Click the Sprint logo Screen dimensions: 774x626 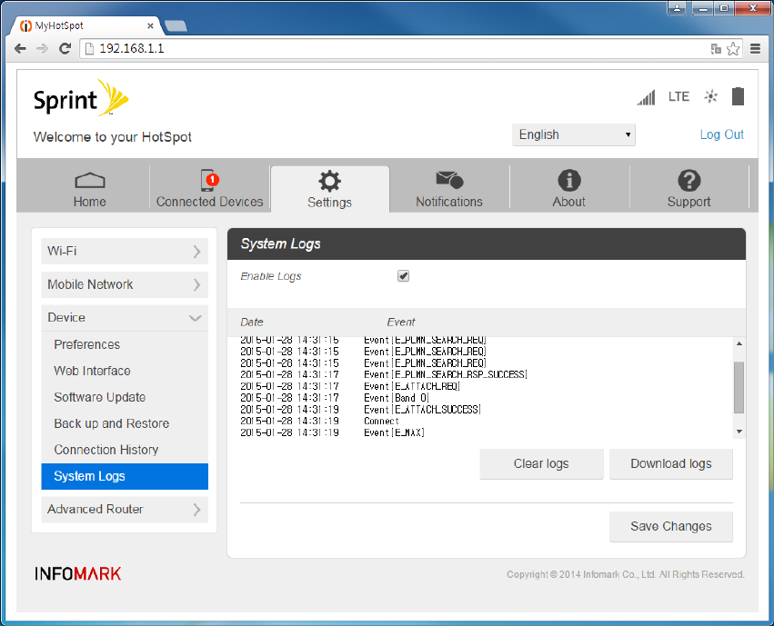pos(81,98)
